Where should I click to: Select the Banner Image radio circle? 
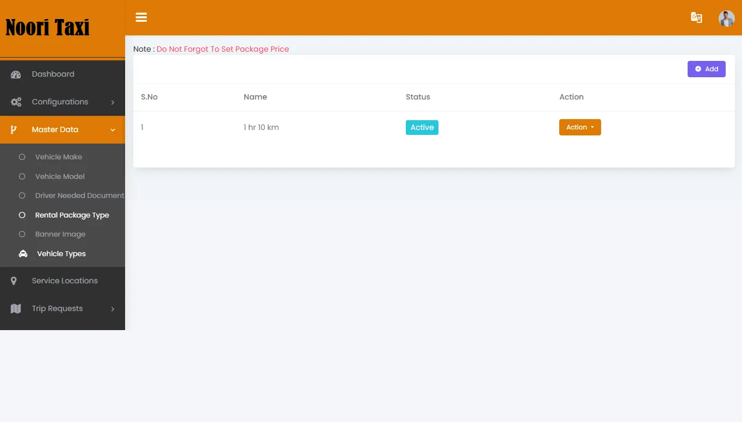click(22, 234)
